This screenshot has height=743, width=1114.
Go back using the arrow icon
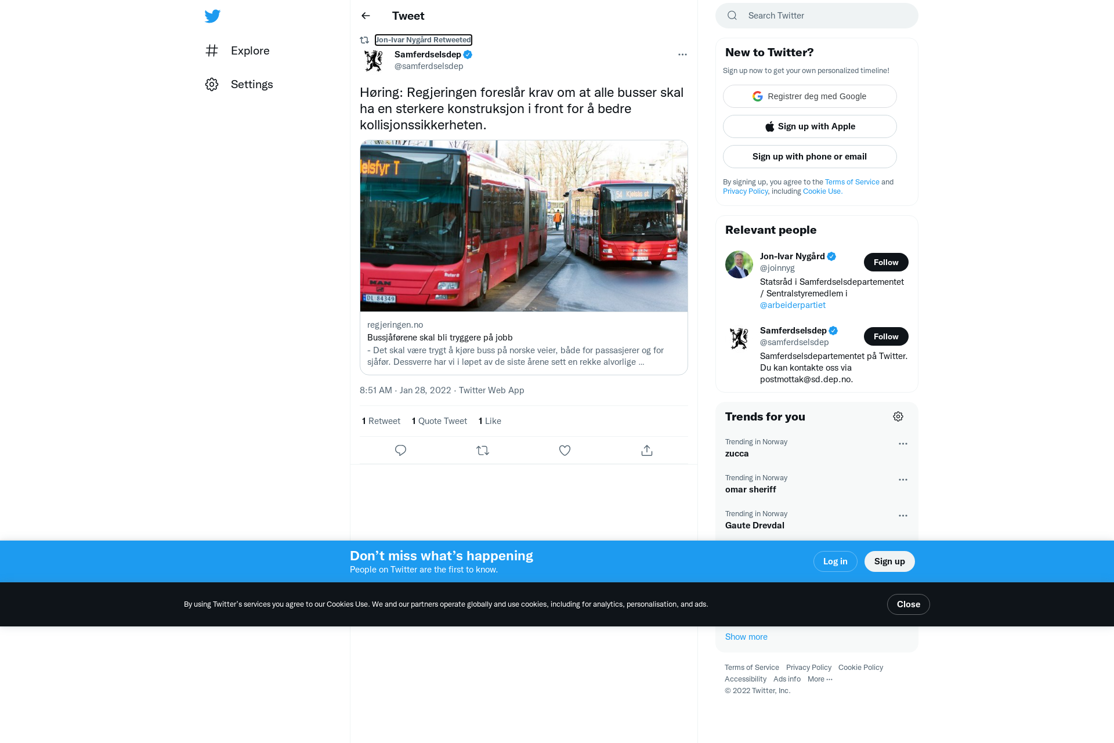coord(366,16)
